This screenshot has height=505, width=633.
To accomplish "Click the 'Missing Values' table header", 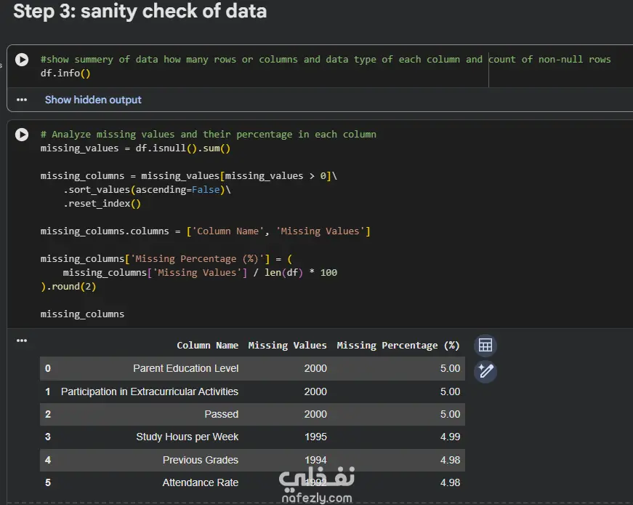I will click(x=288, y=346).
